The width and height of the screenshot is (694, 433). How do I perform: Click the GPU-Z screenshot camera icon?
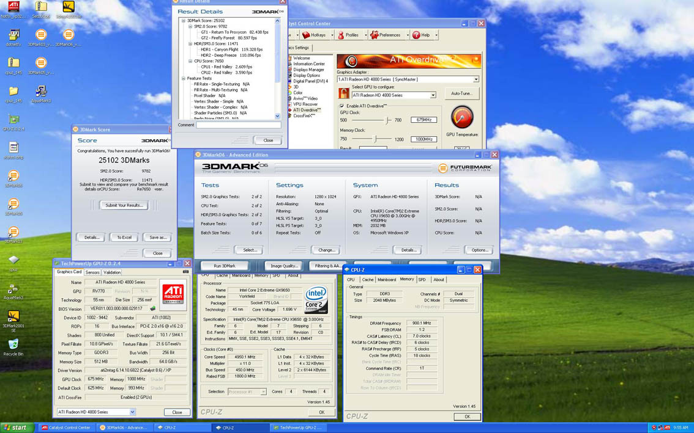point(185,272)
